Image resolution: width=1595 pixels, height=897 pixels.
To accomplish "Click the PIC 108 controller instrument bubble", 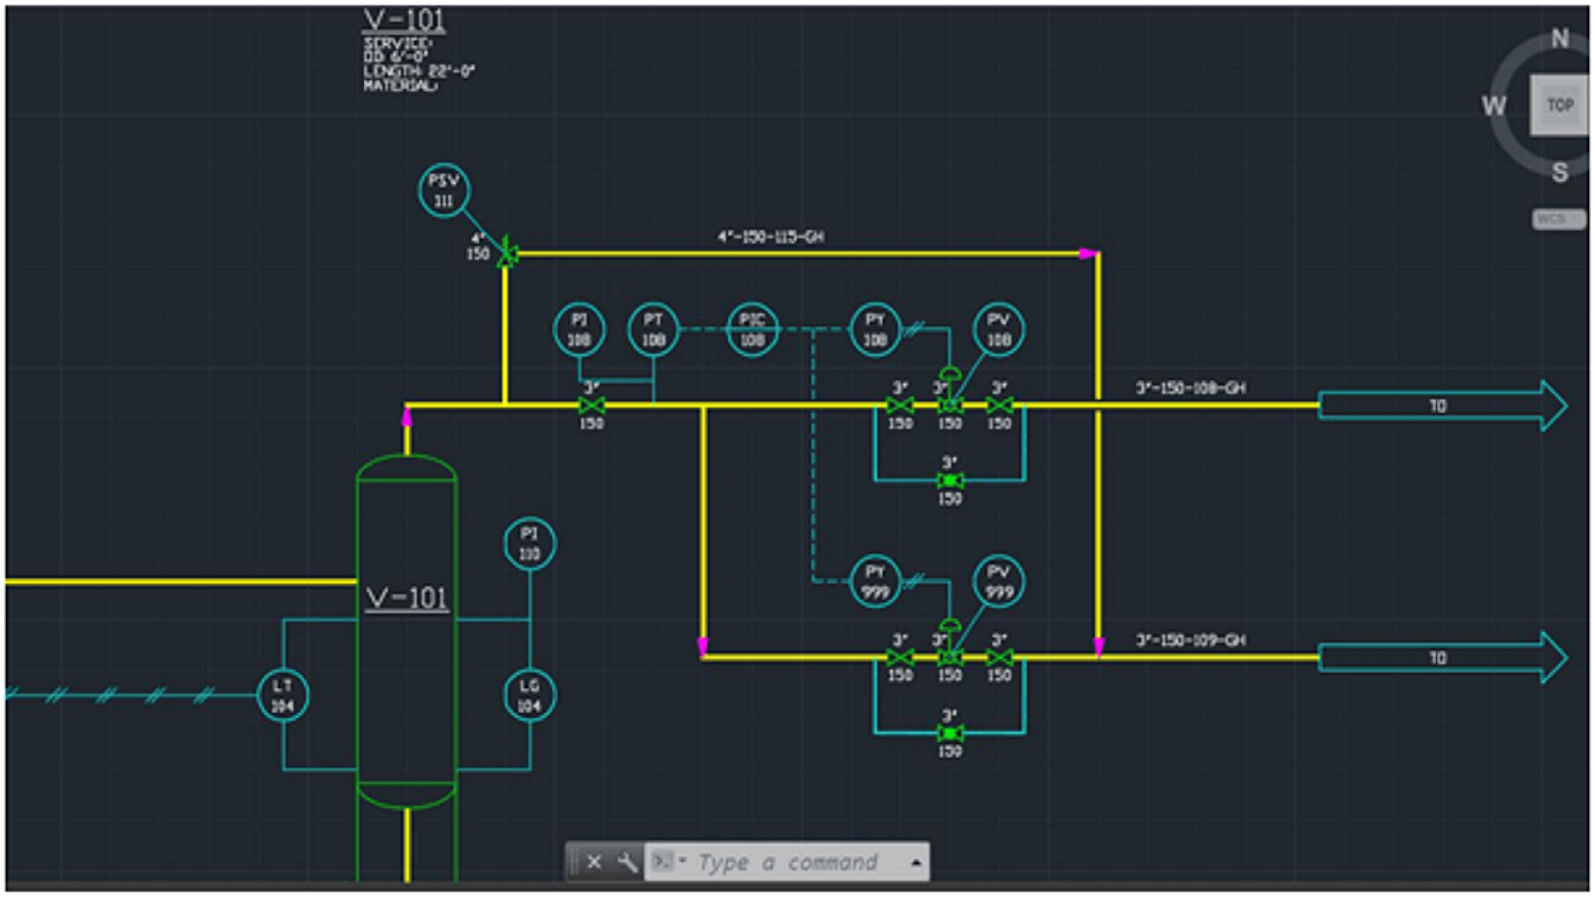I will [x=753, y=331].
